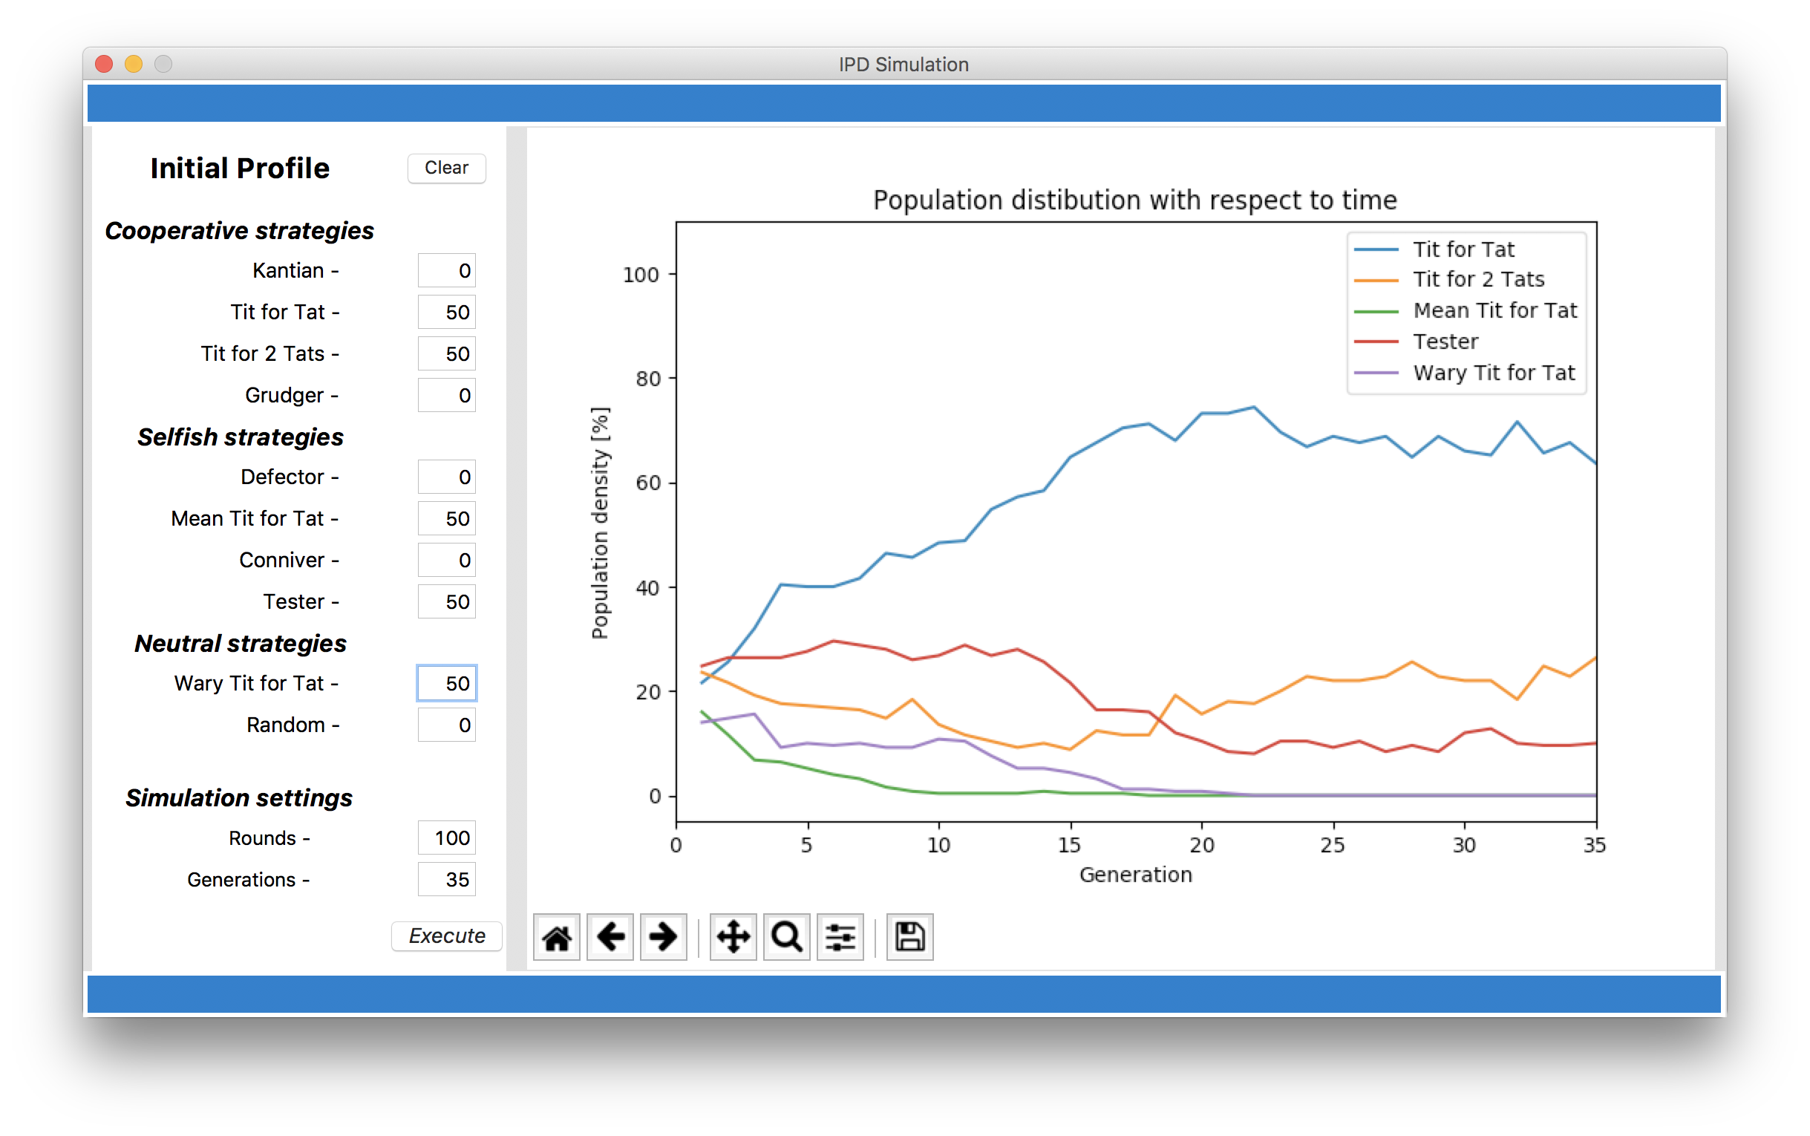The image size is (1810, 1136).
Task: Click the Simulation settings heading
Action: click(239, 798)
